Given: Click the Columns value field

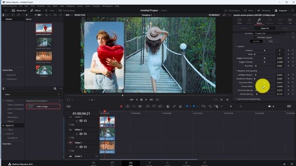Looking at the screenshot, I should (279, 50).
